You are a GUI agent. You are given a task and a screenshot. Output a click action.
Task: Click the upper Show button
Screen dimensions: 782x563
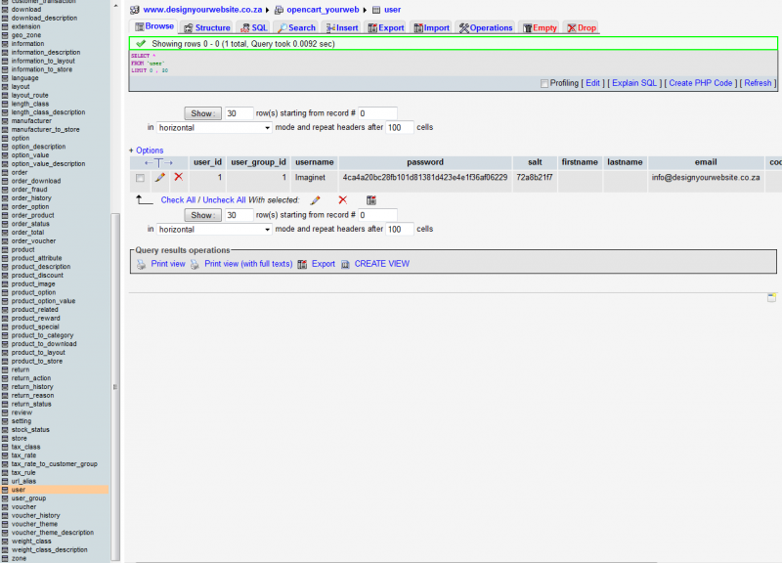203,113
